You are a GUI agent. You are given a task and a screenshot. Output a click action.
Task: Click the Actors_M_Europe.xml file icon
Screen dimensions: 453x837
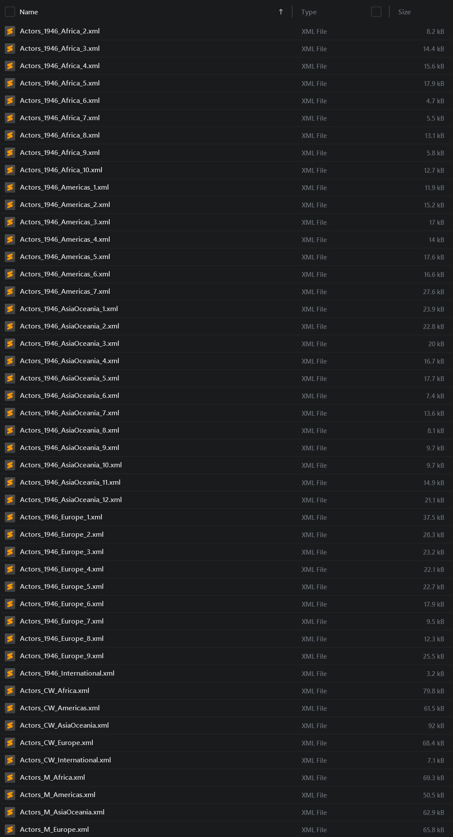point(10,830)
